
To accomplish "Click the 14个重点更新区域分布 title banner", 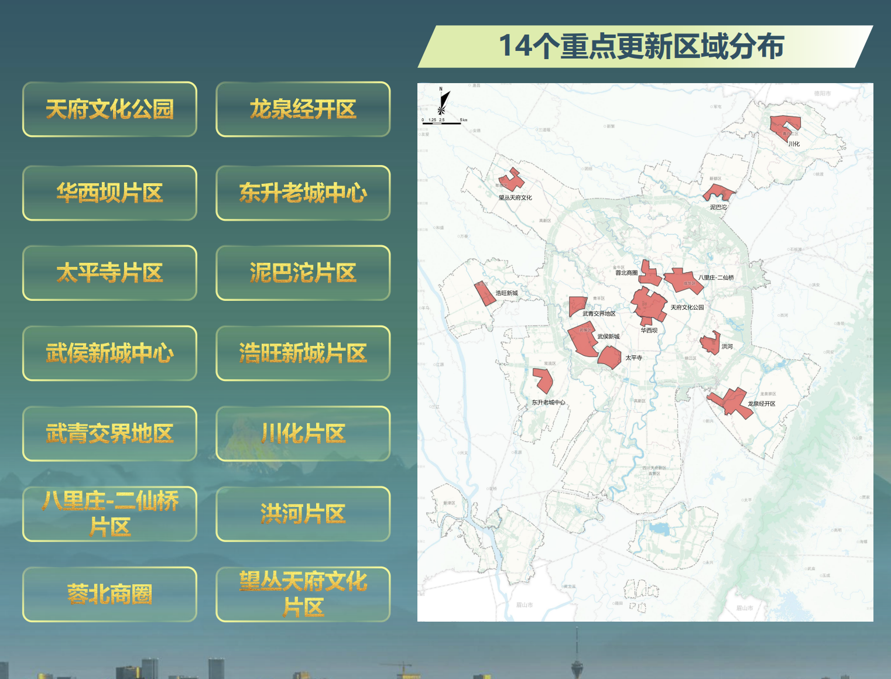I will [645, 46].
